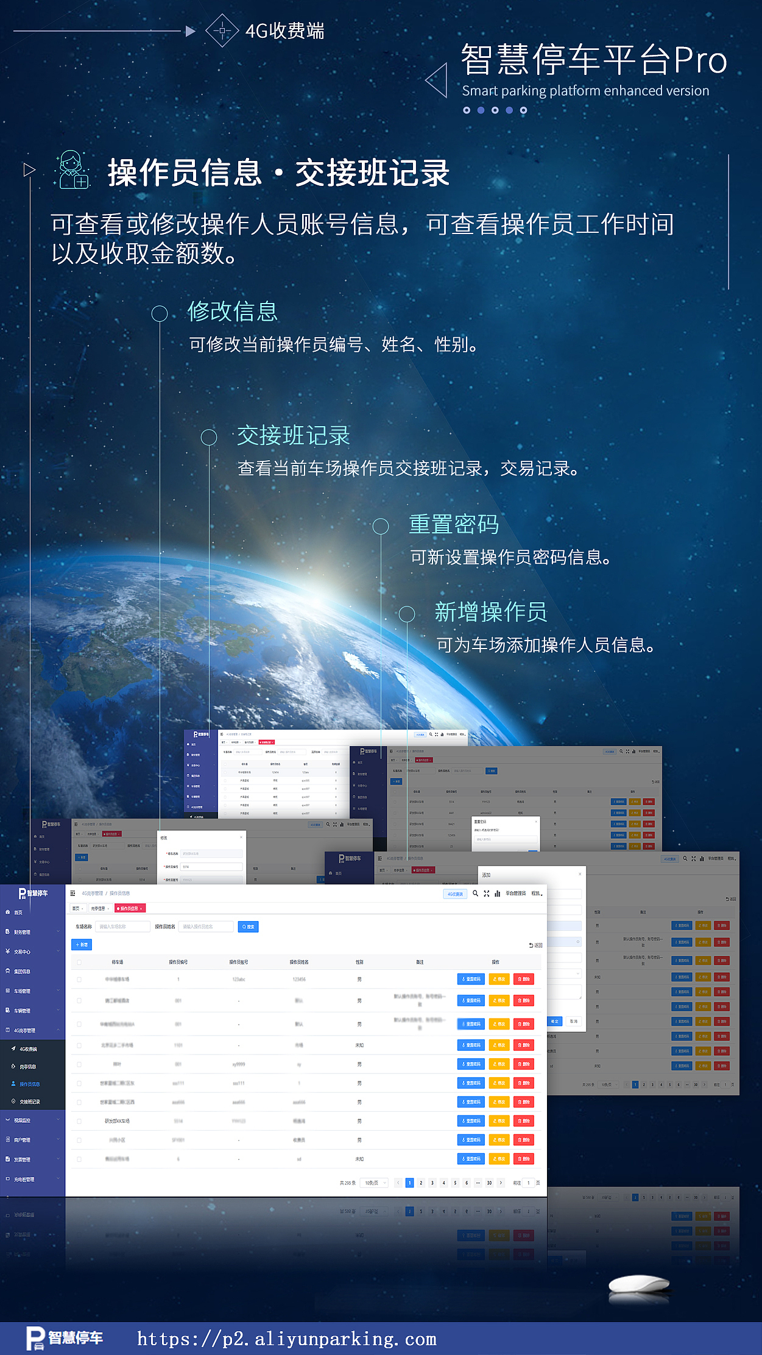Expand 视频监控 in the front sidebar
762x1355 pixels.
click(32, 1120)
